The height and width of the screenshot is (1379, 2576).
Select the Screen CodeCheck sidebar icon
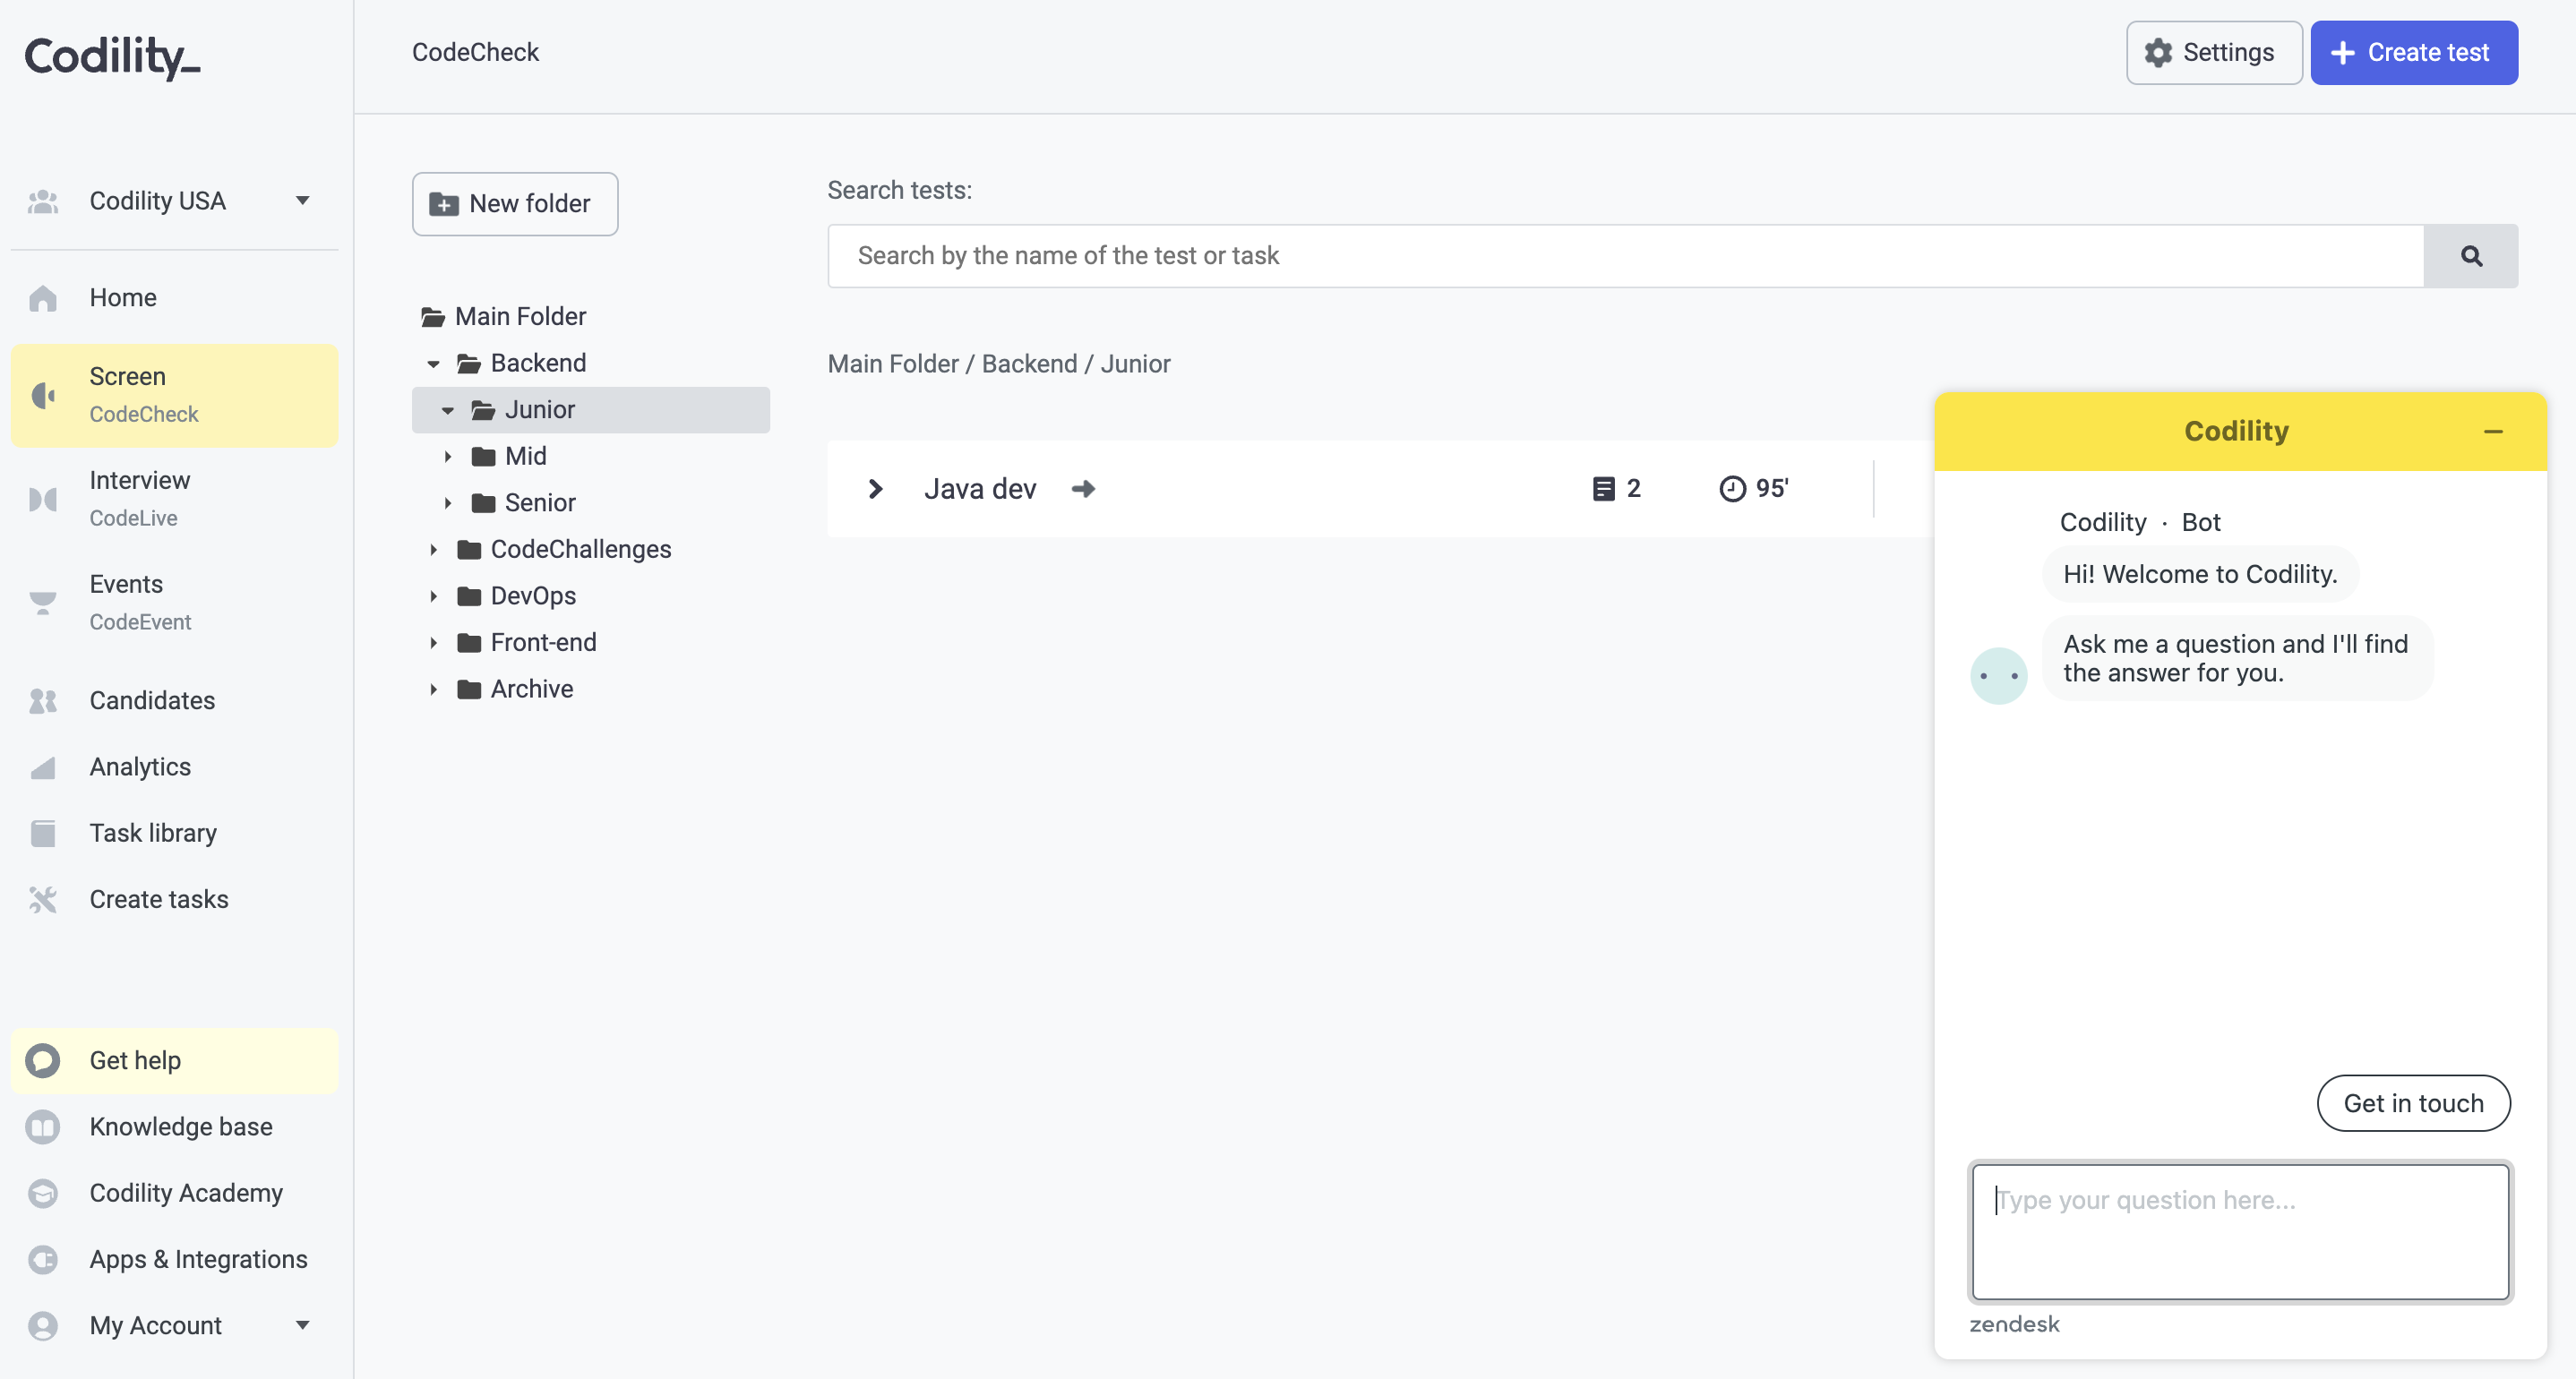click(43, 395)
